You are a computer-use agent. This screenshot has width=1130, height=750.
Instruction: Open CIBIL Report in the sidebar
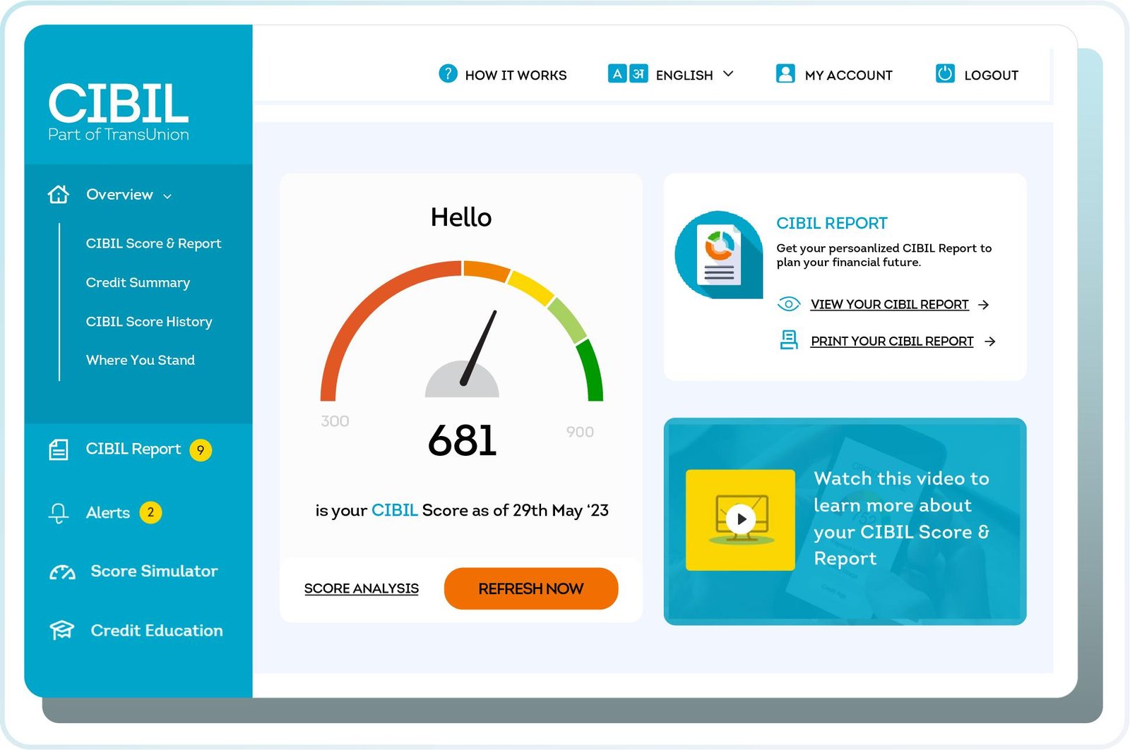click(x=133, y=449)
